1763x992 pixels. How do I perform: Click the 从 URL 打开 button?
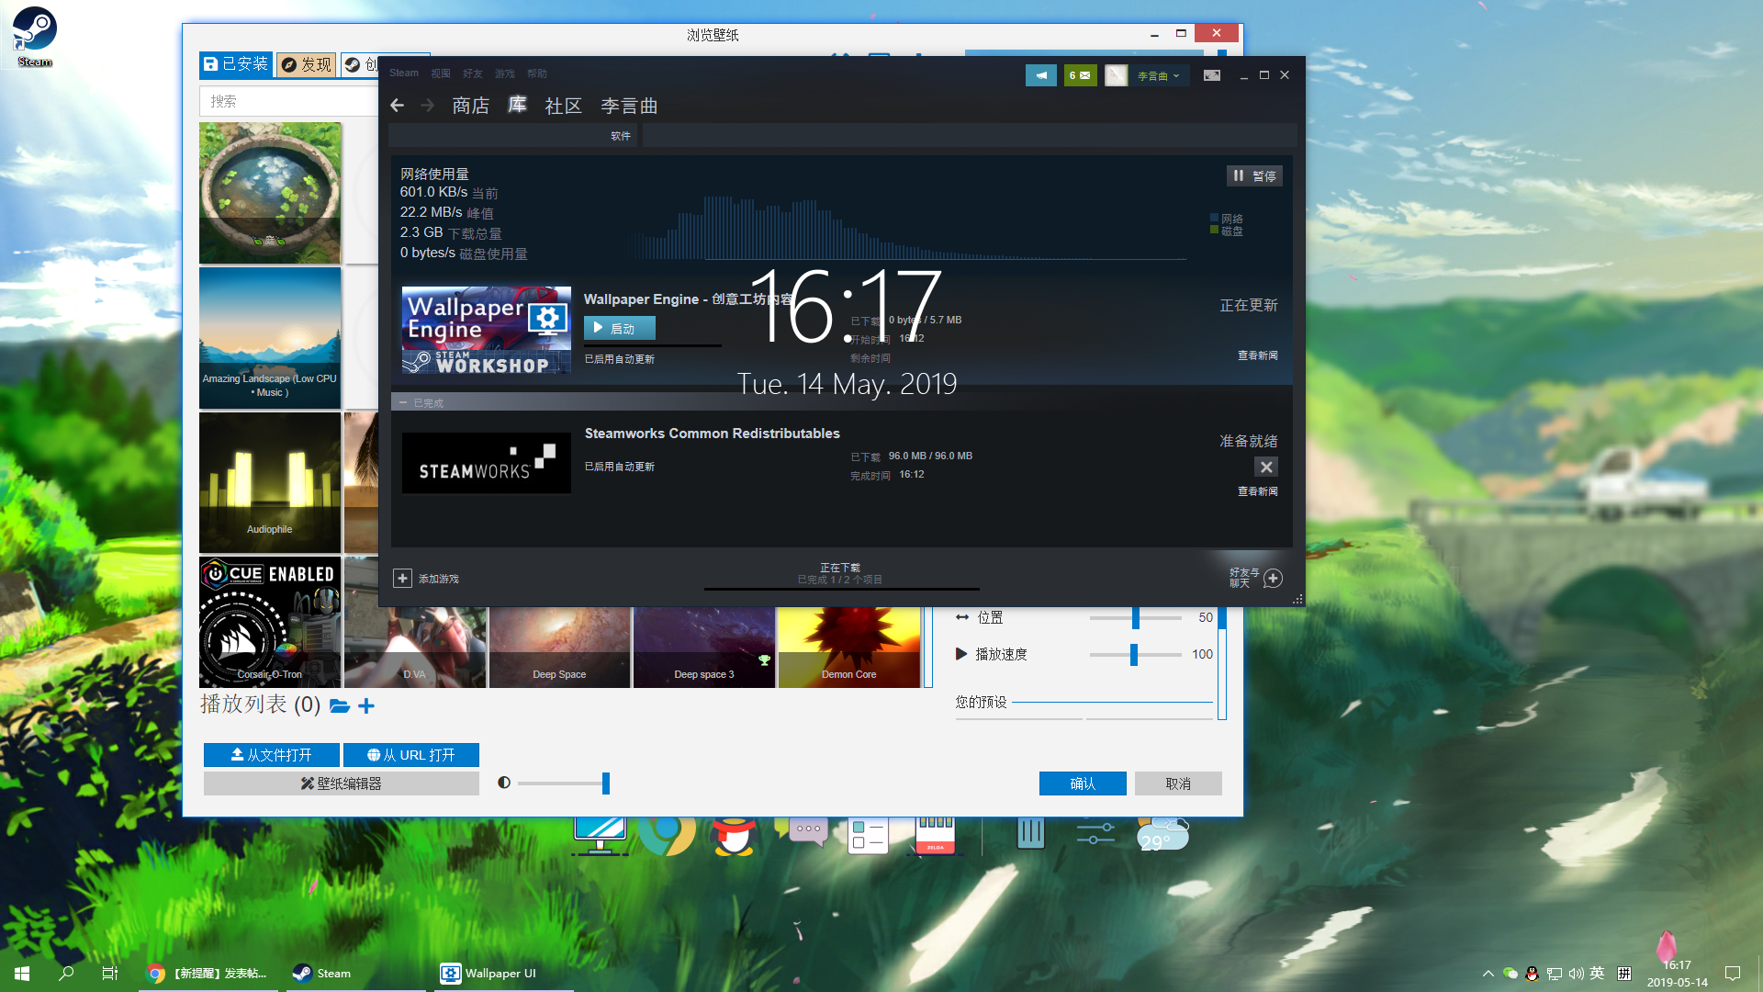pos(411,755)
